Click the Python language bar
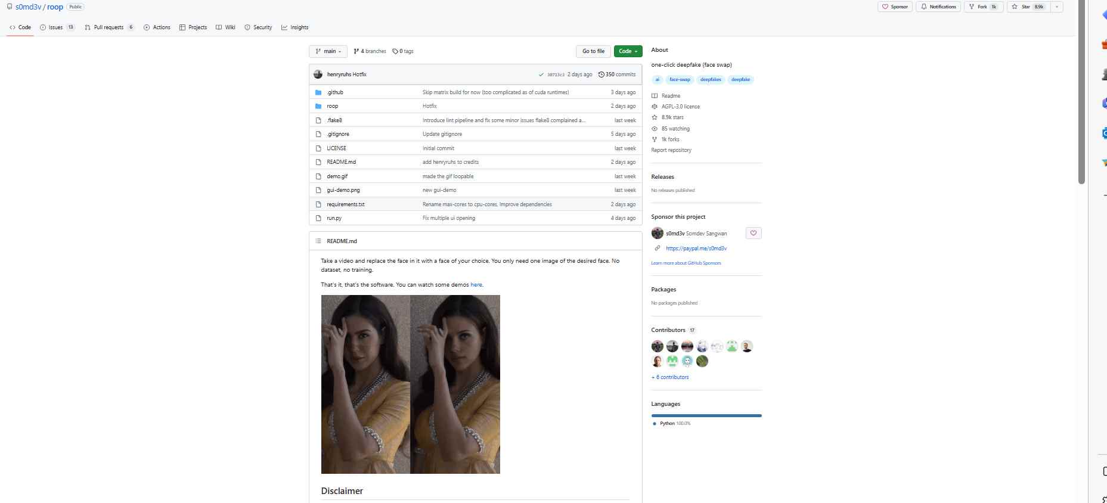 (x=706, y=415)
